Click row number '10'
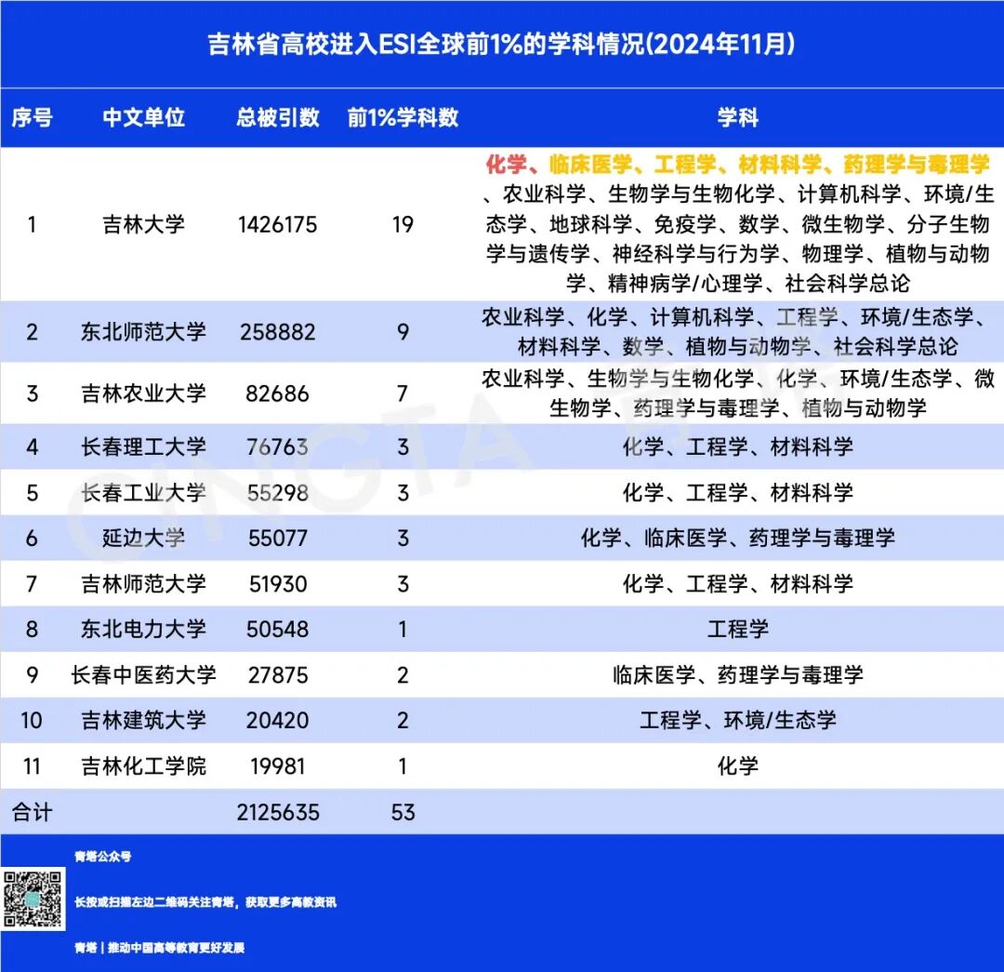Screen dimensions: 1004x972 pyautogui.click(x=32, y=720)
